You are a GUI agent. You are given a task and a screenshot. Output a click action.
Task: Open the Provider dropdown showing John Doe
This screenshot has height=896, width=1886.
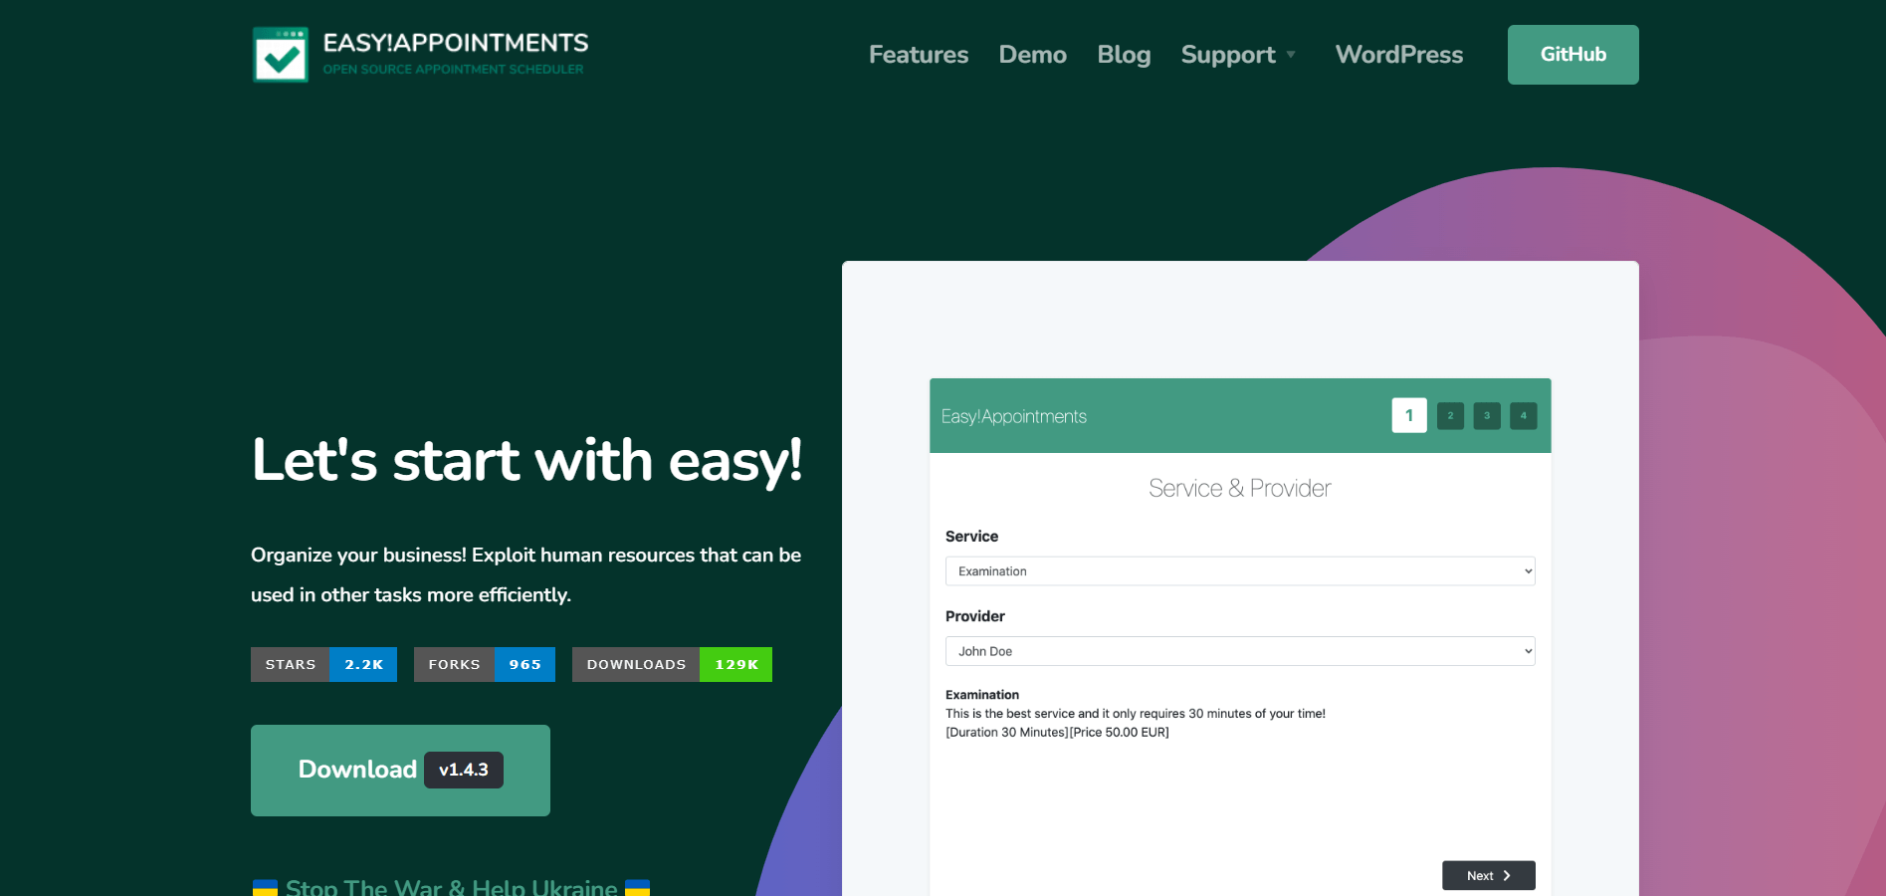[x=1240, y=651]
